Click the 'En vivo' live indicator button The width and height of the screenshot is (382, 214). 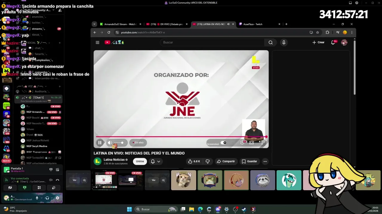[138, 143]
